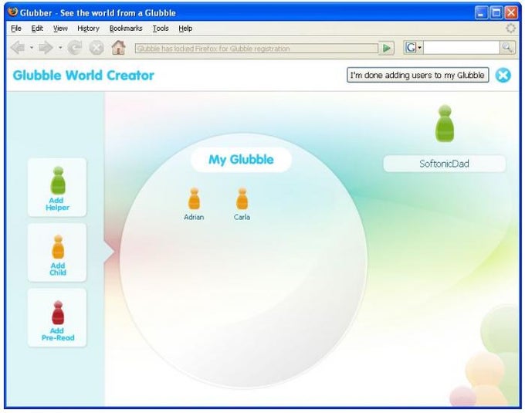Go to the Home page icon
This screenshot has width=525, height=413.
coord(119,48)
